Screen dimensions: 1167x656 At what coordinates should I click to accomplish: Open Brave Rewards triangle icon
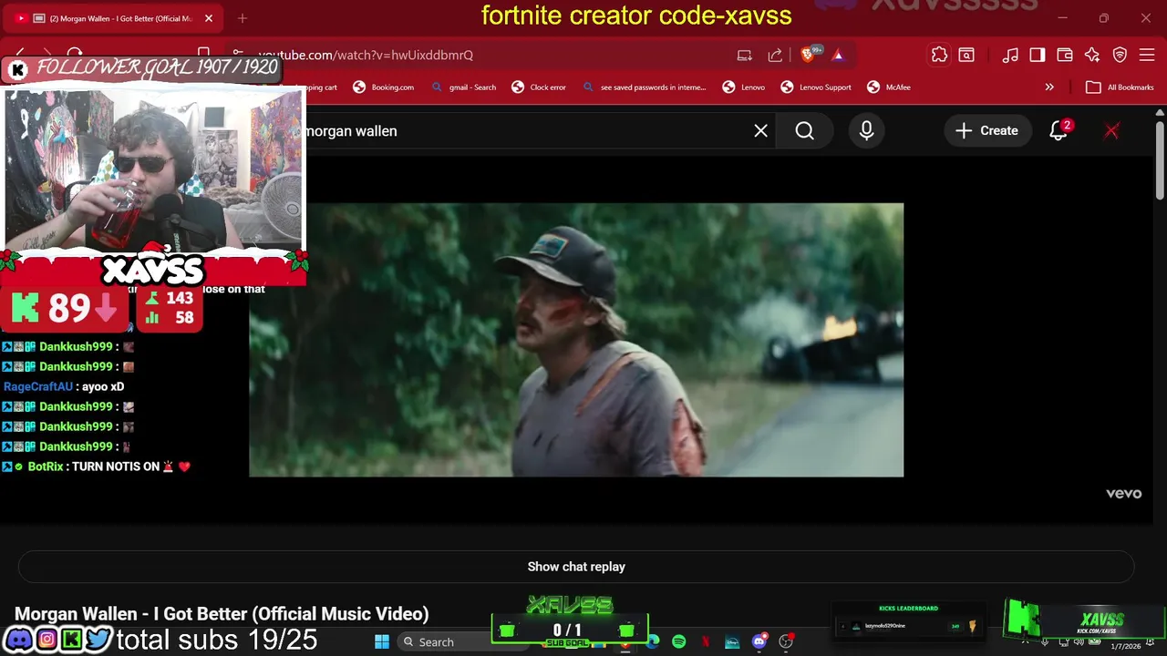click(838, 55)
